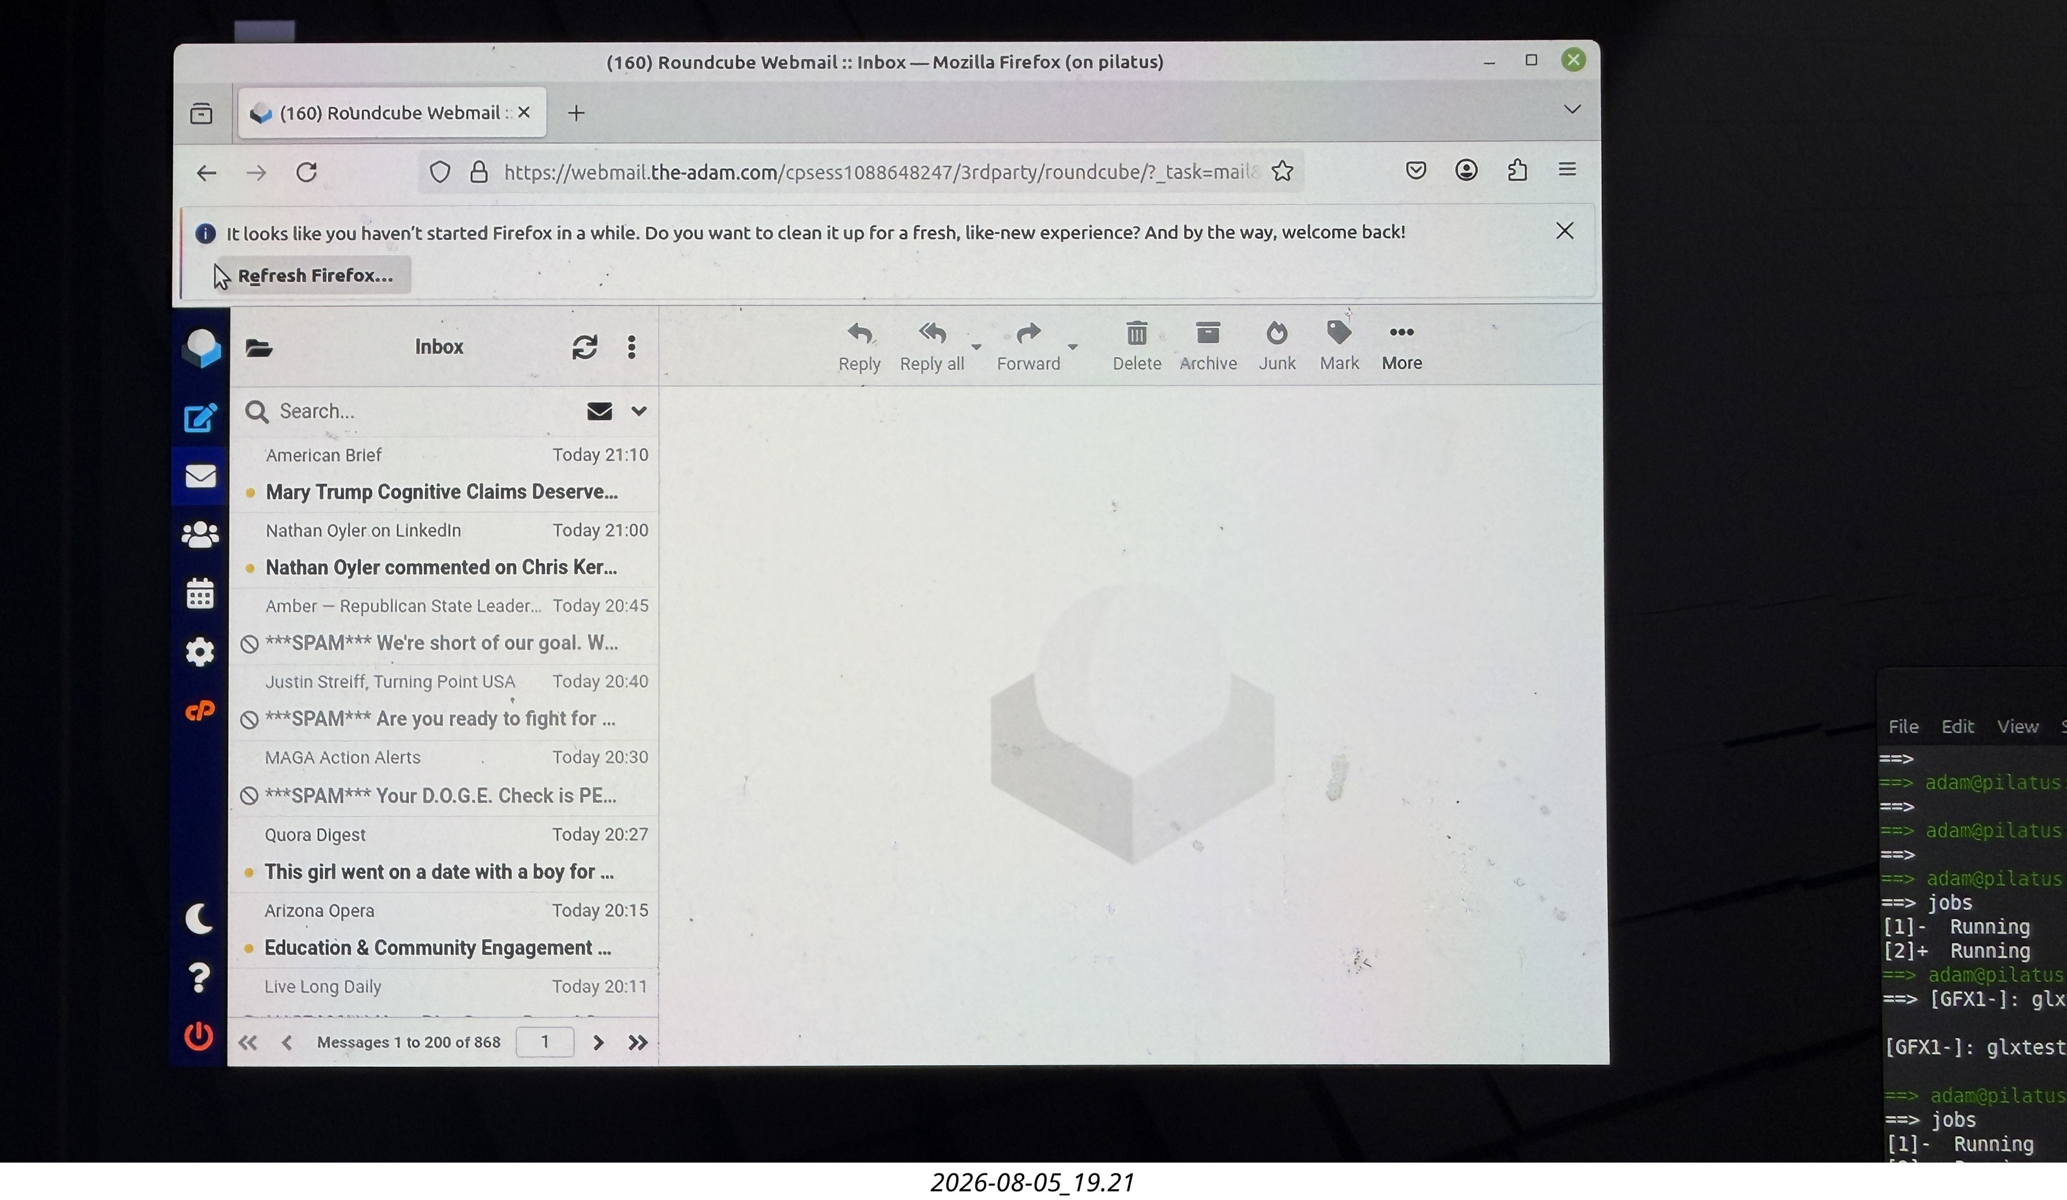Dismiss the Firefox refresh notification bar
Viewport: 2067px width, 1200px height.
[1564, 231]
